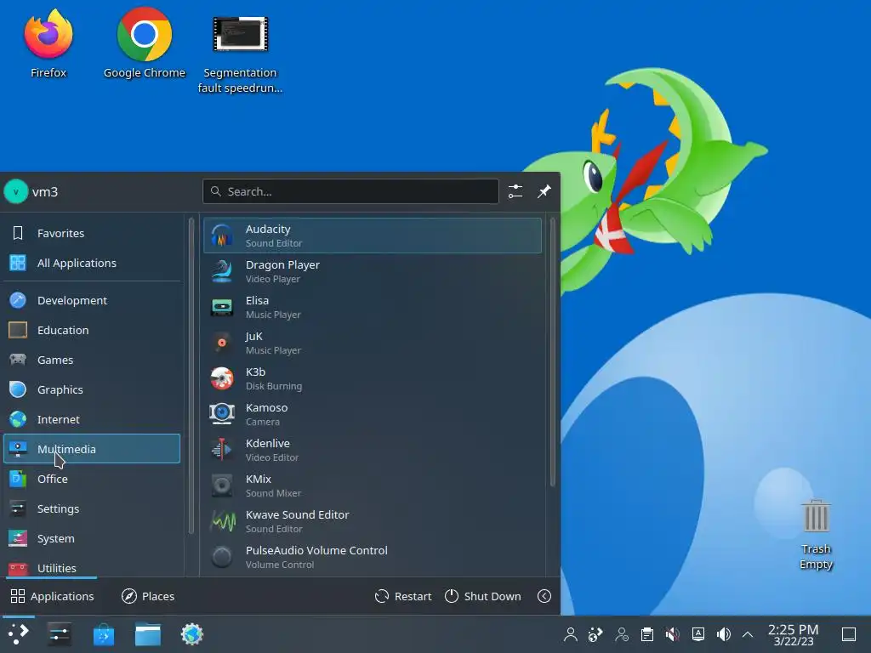This screenshot has width=871, height=653.
Task: Click the category sidebar scrollbar
Action: 191,375
